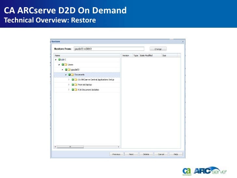Select the R16 Document Updates label
Screen dimensions: 237x178
pyautogui.click(x=89, y=90)
